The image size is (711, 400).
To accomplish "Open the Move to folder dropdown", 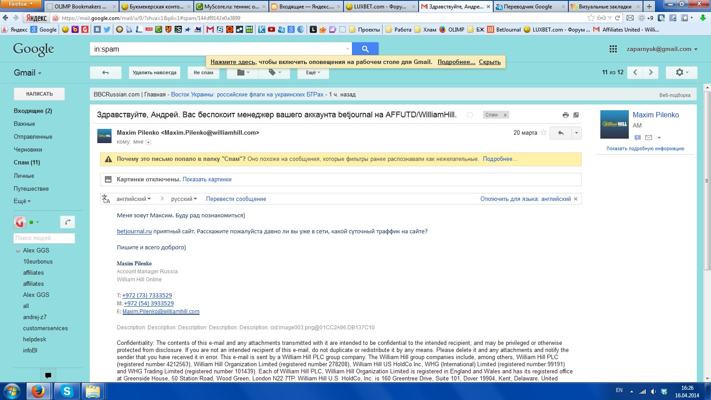I will click(x=243, y=72).
